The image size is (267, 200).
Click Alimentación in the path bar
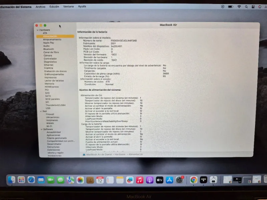click(136, 154)
